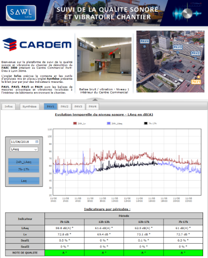Open the LAeq indicator dropdown
This screenshot has height=258, width=208.
tap(24, 149)
